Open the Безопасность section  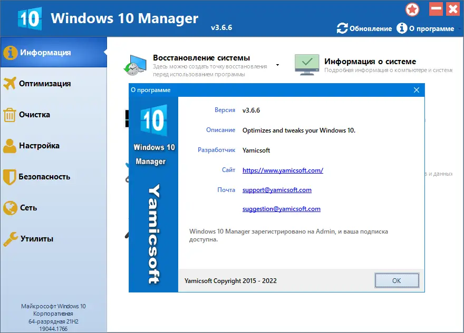tap(54, 177)
